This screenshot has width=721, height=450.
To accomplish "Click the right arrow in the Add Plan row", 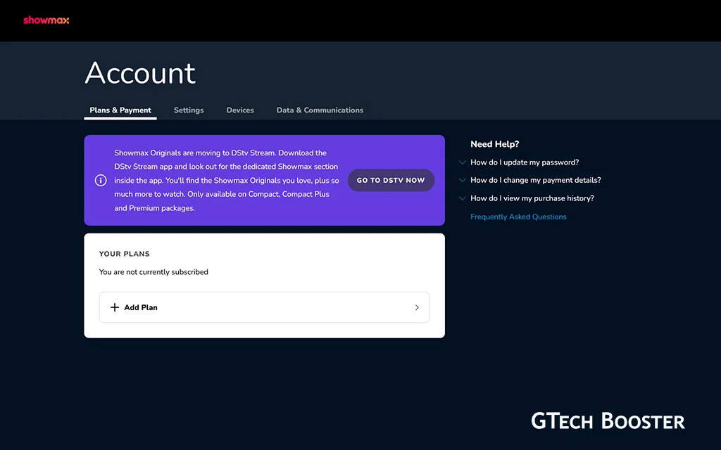I will point(417,307).
